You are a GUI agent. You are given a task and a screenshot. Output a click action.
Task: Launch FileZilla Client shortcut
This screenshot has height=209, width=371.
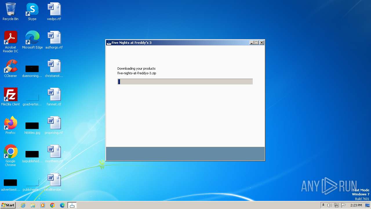pos(10,97)
